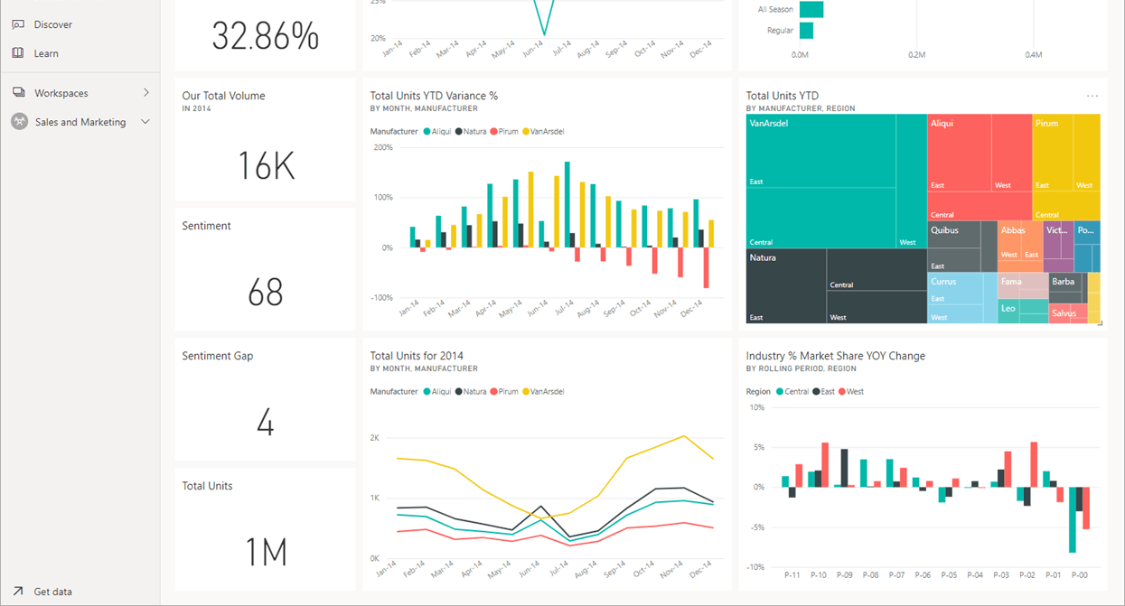This screenshot has height=606, width=1125.
Task: Click the Total Units for 2014 title
Action: tap(417, 356)
